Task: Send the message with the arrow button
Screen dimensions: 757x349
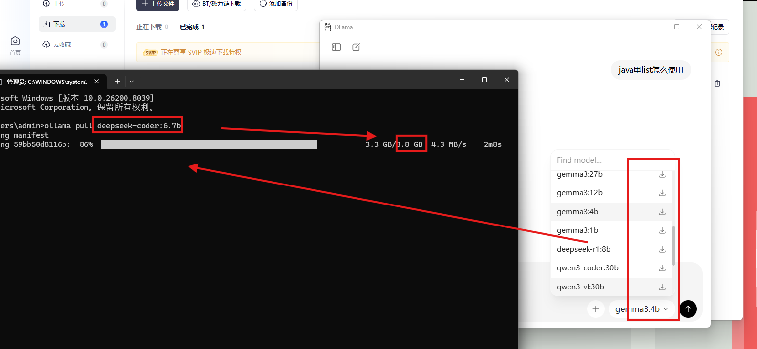Action: coord(688,309)
